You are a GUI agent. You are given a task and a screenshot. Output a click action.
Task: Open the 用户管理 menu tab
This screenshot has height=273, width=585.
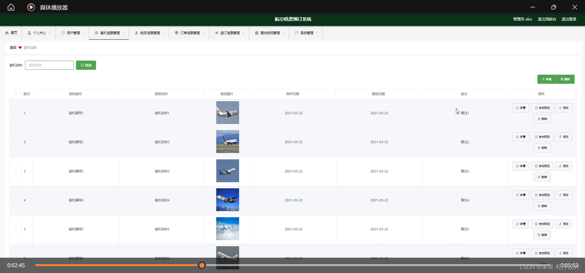pos(73,33)
